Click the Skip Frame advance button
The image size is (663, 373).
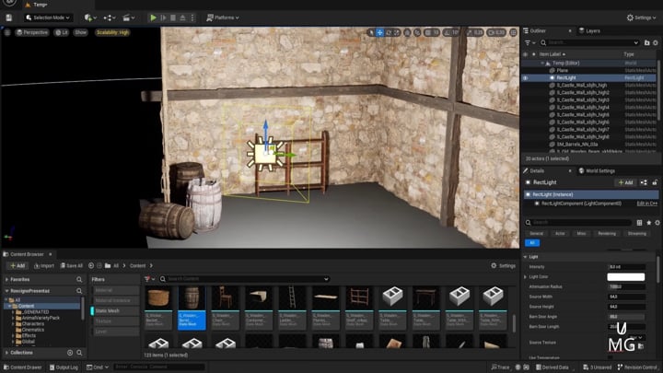pyautogui.click(x=163, y=17)
